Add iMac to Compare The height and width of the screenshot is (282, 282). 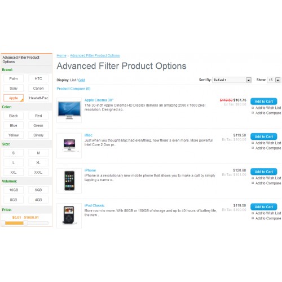pos(268,148)
